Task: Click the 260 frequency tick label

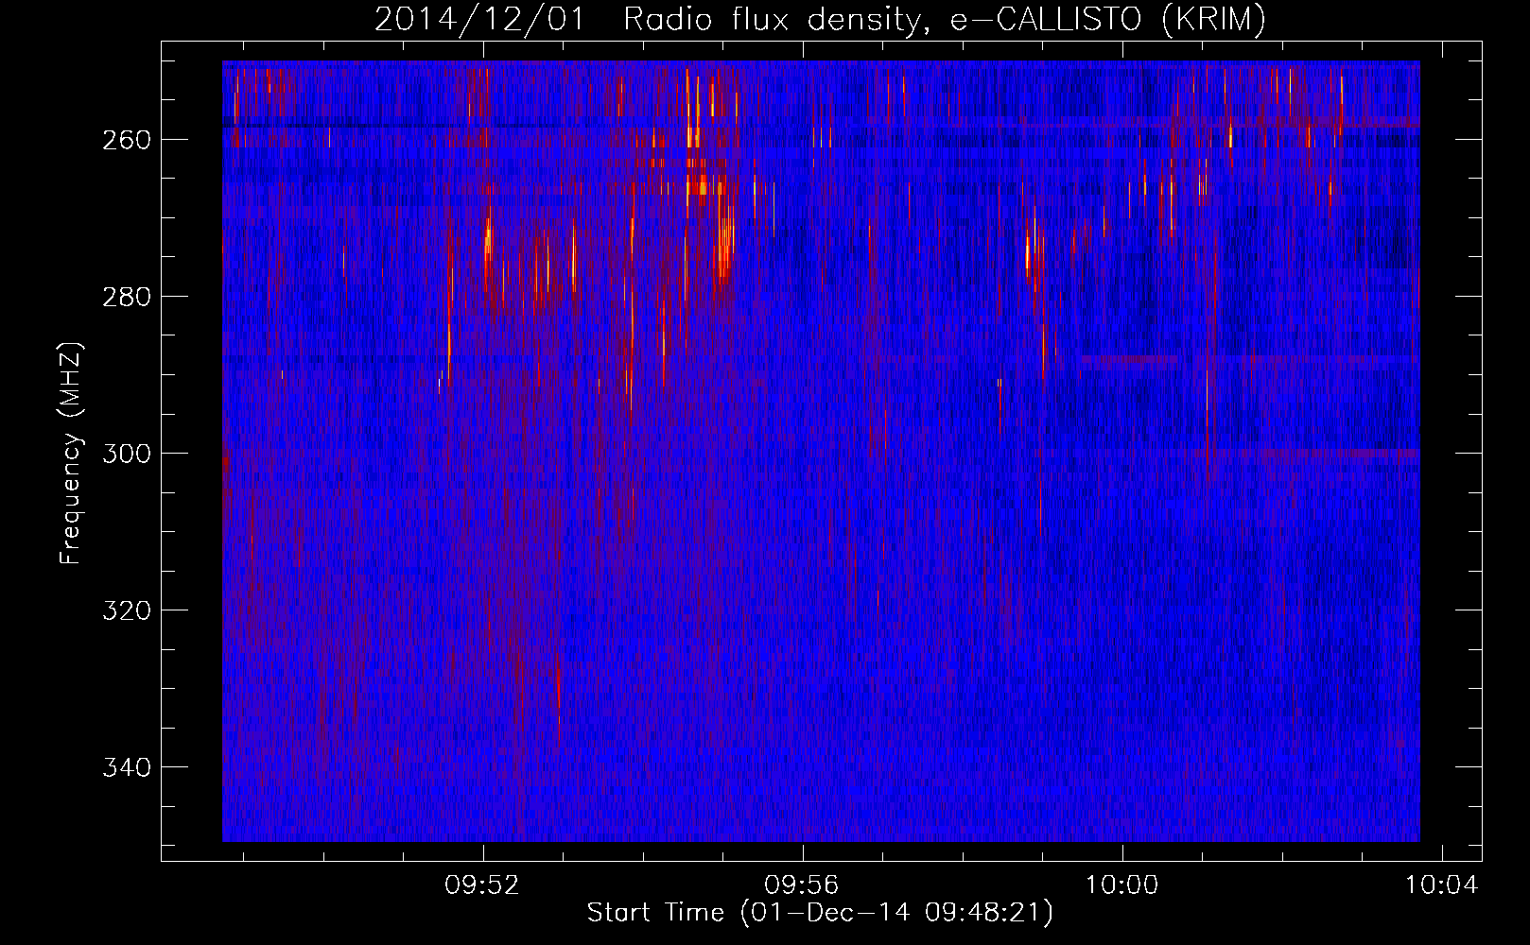Action: point(125,140)
